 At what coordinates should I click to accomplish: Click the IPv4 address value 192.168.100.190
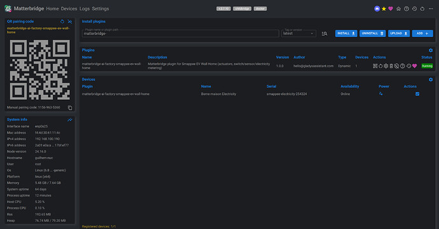(47, 139)
